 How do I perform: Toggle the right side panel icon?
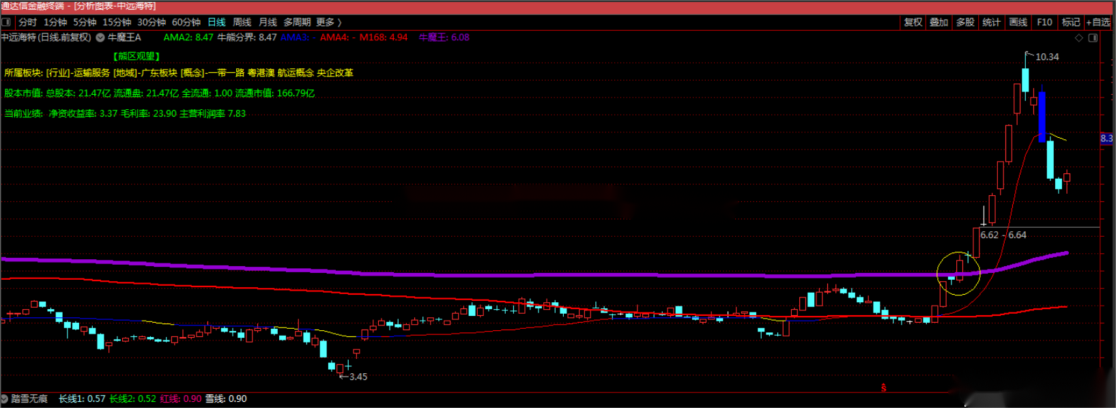tap(1093, 38)
